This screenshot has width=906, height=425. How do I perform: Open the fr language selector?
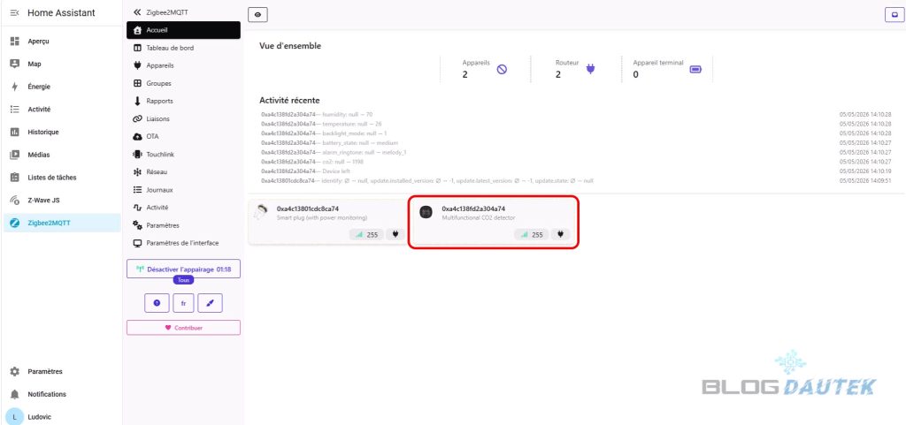coord(183,303)
